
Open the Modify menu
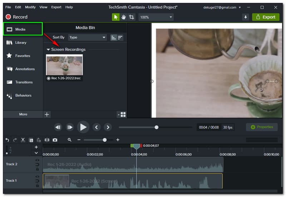click(x=30, y=7)
